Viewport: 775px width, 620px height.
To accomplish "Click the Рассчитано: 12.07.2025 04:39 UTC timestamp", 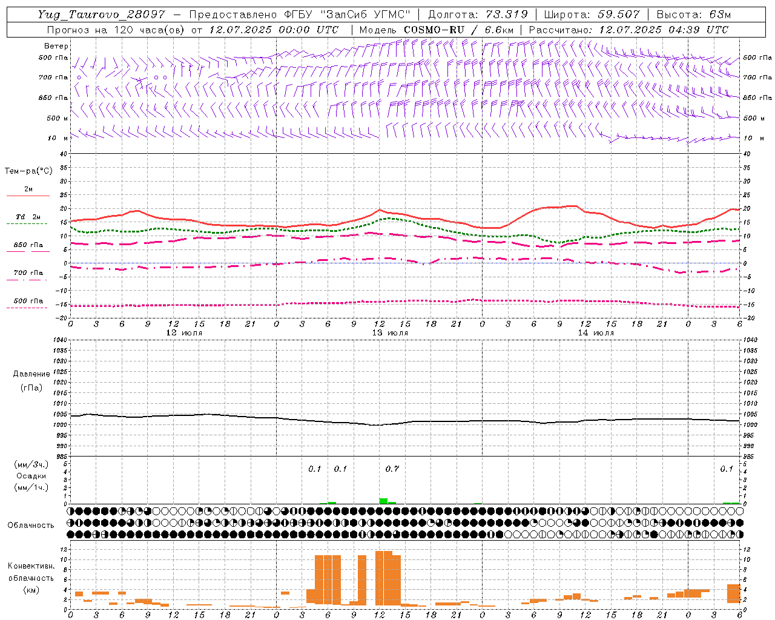I will pyautogui.click(x=628, y=30).
